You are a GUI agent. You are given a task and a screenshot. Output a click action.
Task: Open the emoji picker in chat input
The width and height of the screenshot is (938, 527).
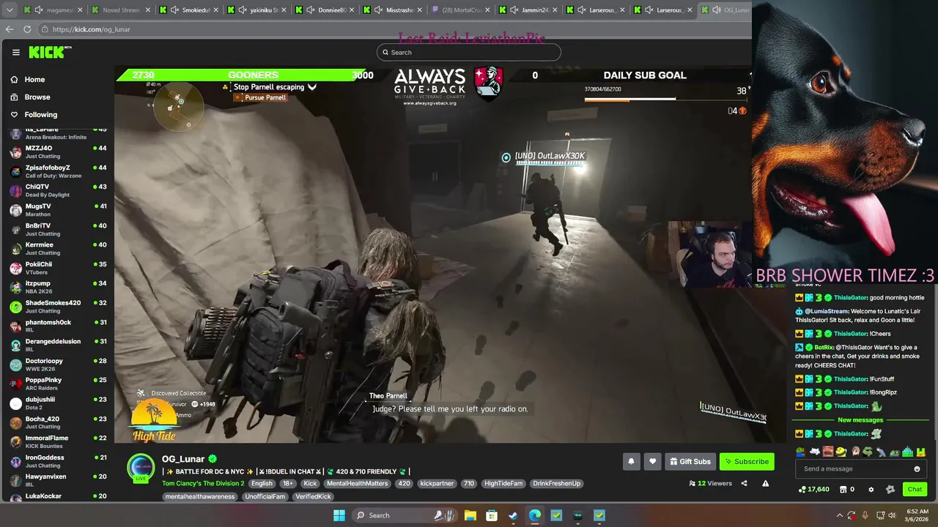[x=917, y=468]
